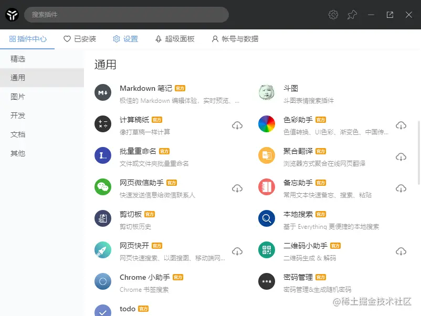Viewport: 421px width, 316px height.
Task: Open 剪切板 plugin title
Action: pos(131,214)
